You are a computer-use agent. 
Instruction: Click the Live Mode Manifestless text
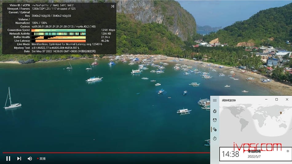point(67,44)
